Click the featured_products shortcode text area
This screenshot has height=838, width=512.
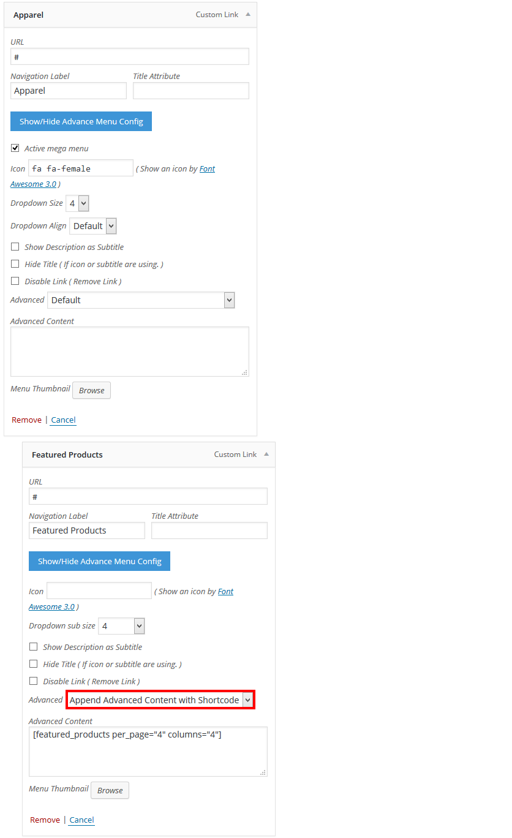(148, 752)
